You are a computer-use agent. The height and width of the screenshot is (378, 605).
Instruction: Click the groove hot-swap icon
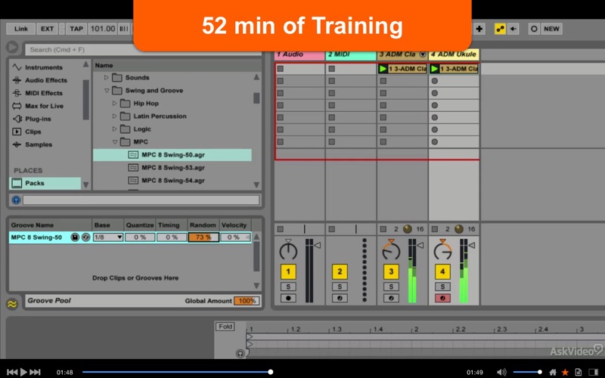[x=86, y=237]
